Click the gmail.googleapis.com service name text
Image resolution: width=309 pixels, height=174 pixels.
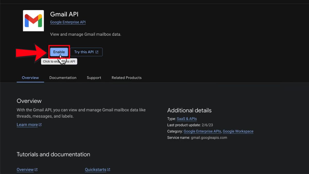(209, 138)
